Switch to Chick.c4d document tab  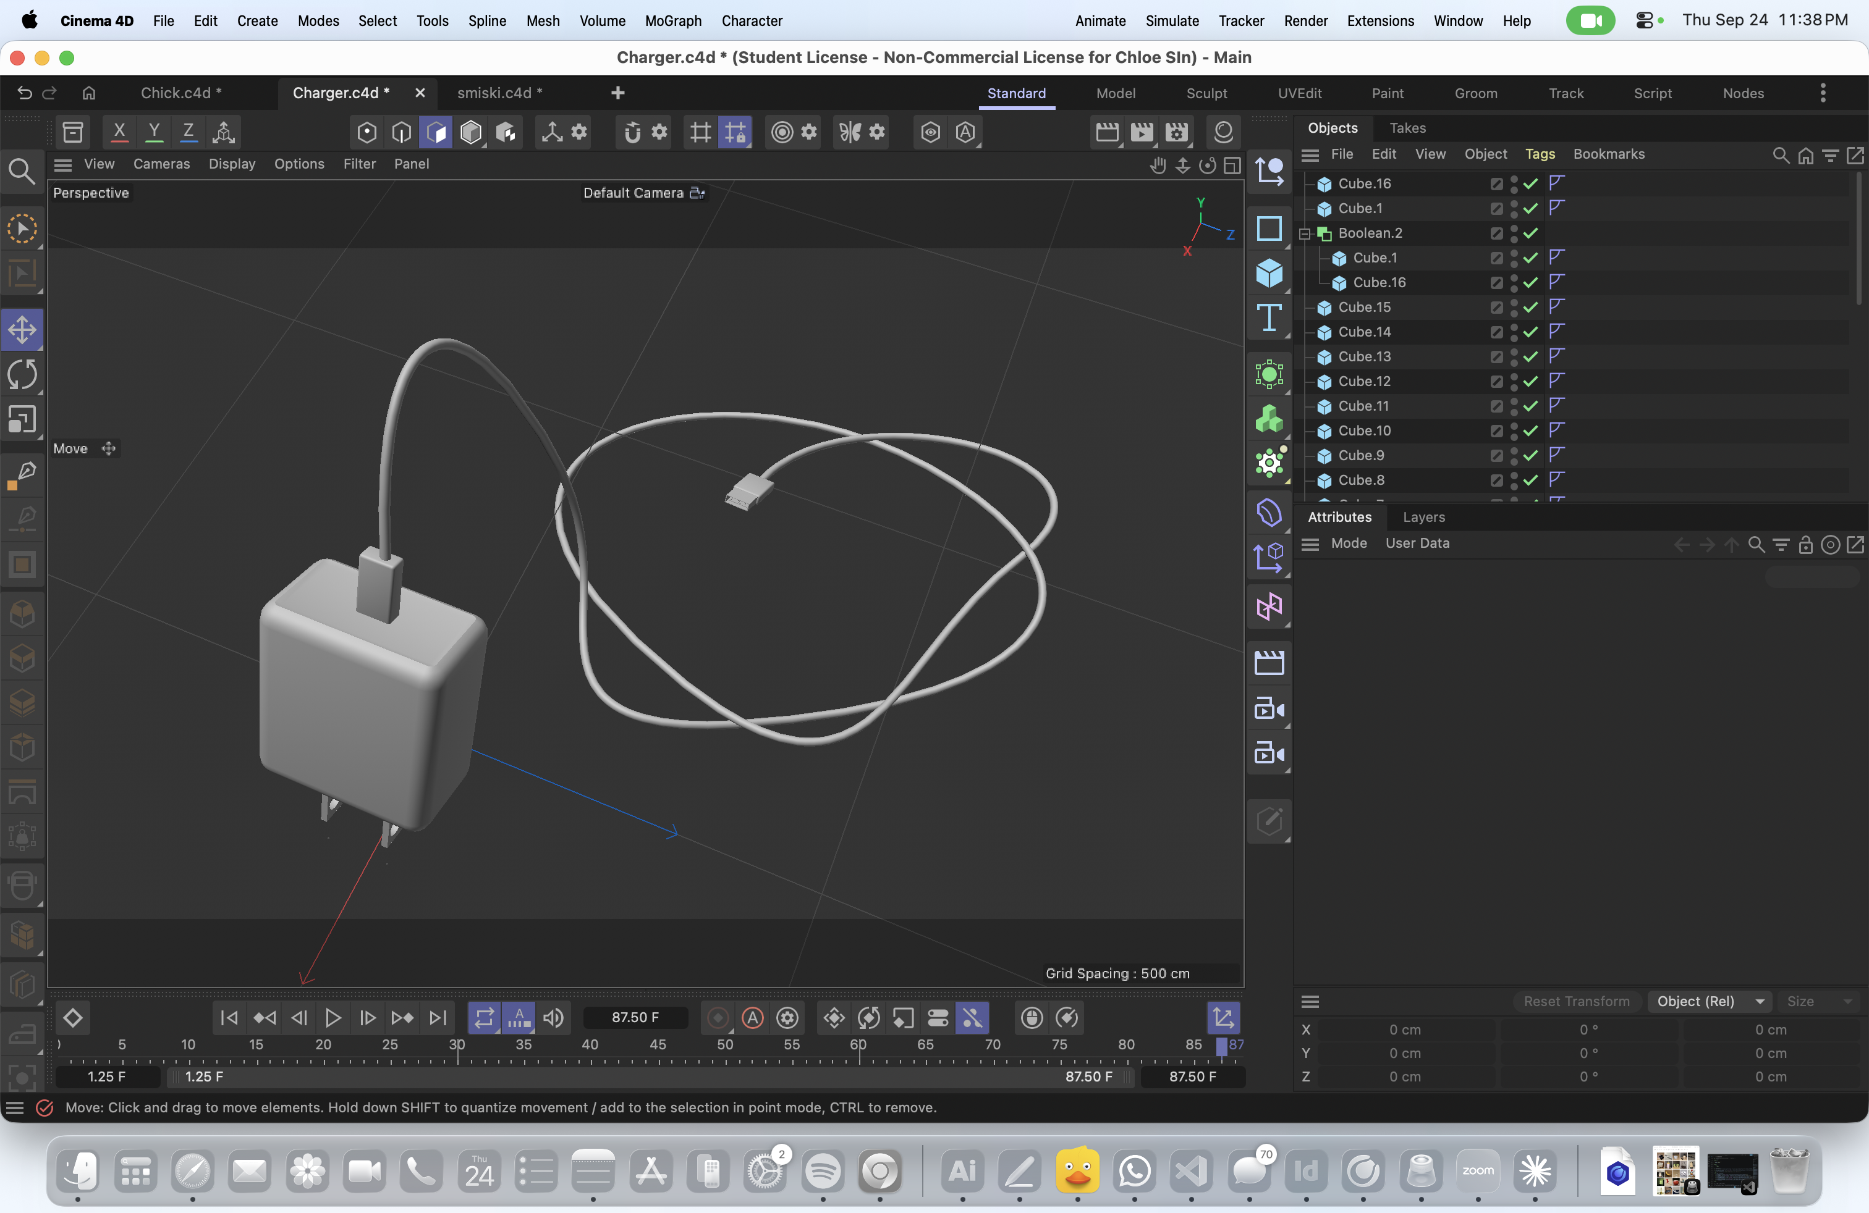coord(180,93)
